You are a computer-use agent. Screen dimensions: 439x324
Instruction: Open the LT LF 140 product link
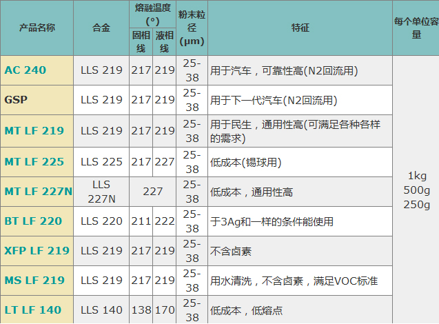pyautogui.click(x=32, y=310)
